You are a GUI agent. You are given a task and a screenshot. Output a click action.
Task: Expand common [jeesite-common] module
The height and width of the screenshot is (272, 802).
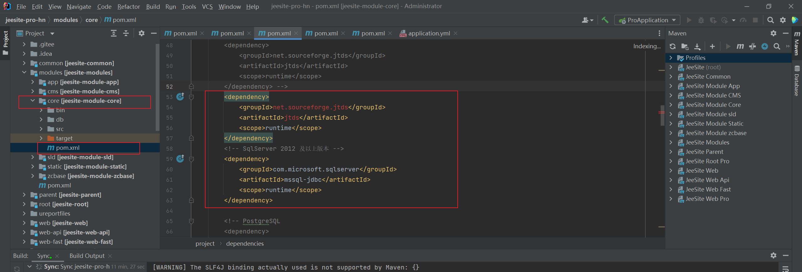click(24, 63)
